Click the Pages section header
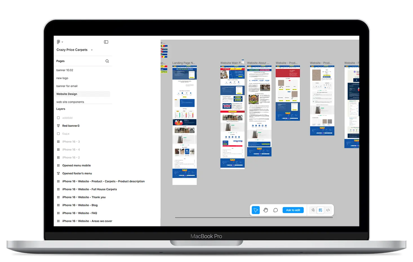Screen dimensions: 413x262 tap(60, 61)
